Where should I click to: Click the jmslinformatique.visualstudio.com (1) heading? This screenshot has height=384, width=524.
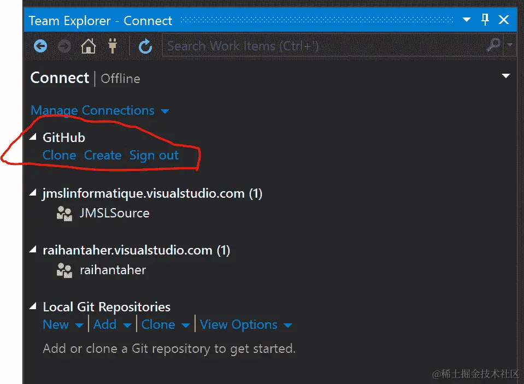tap(152, 193)
